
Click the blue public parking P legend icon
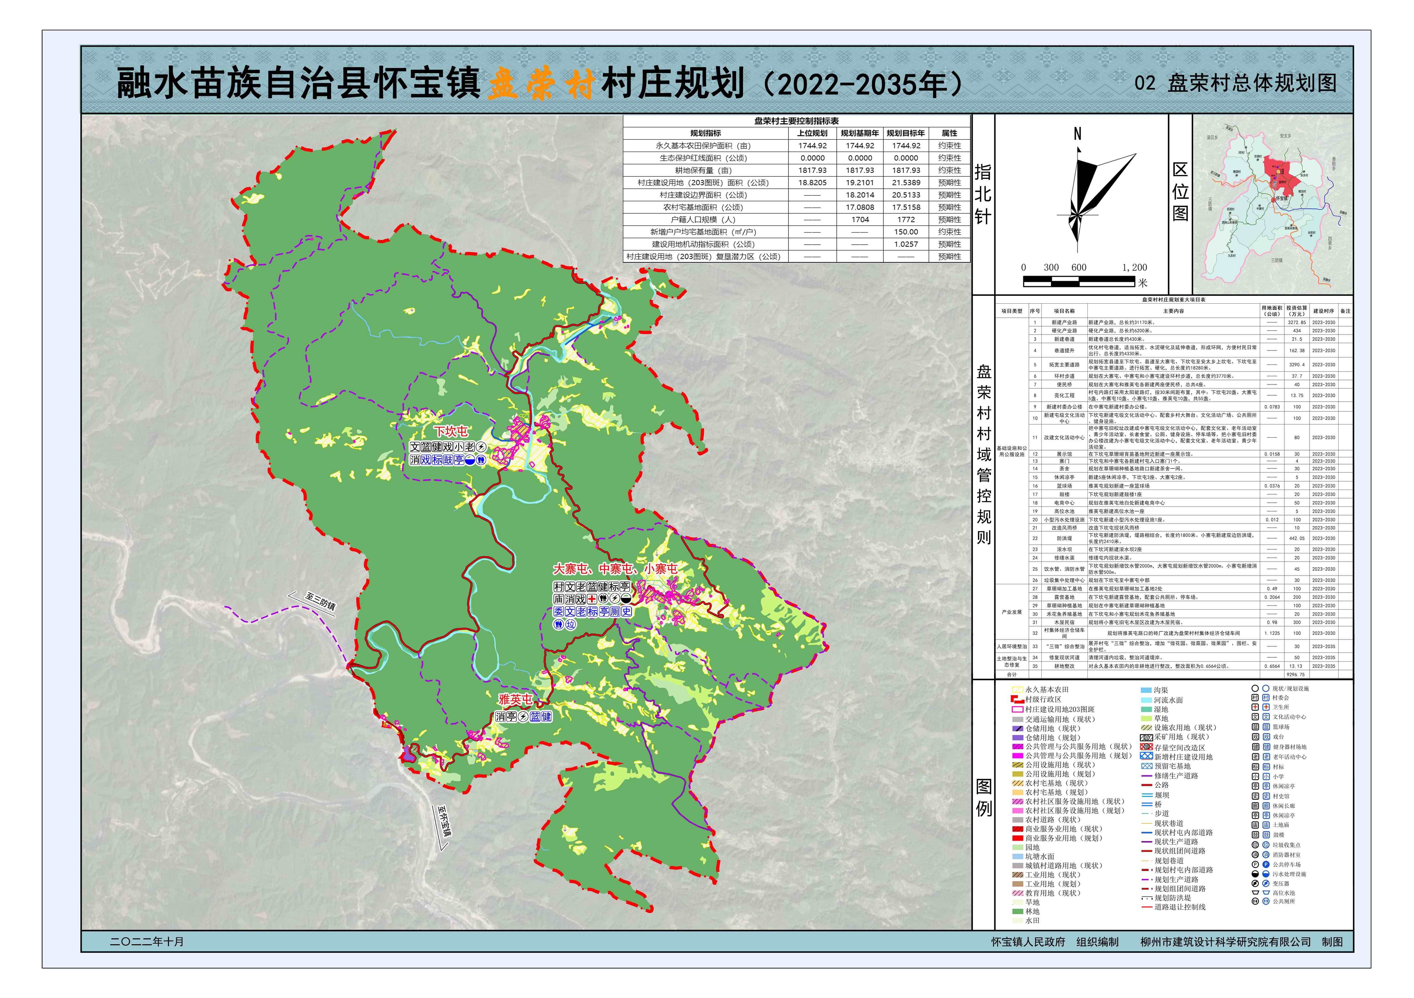click(1266, 865)
